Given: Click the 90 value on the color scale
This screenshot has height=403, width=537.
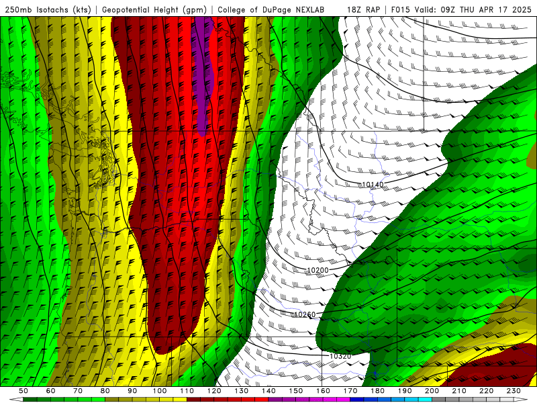Looking at the screenshot, I should [132, 391].
